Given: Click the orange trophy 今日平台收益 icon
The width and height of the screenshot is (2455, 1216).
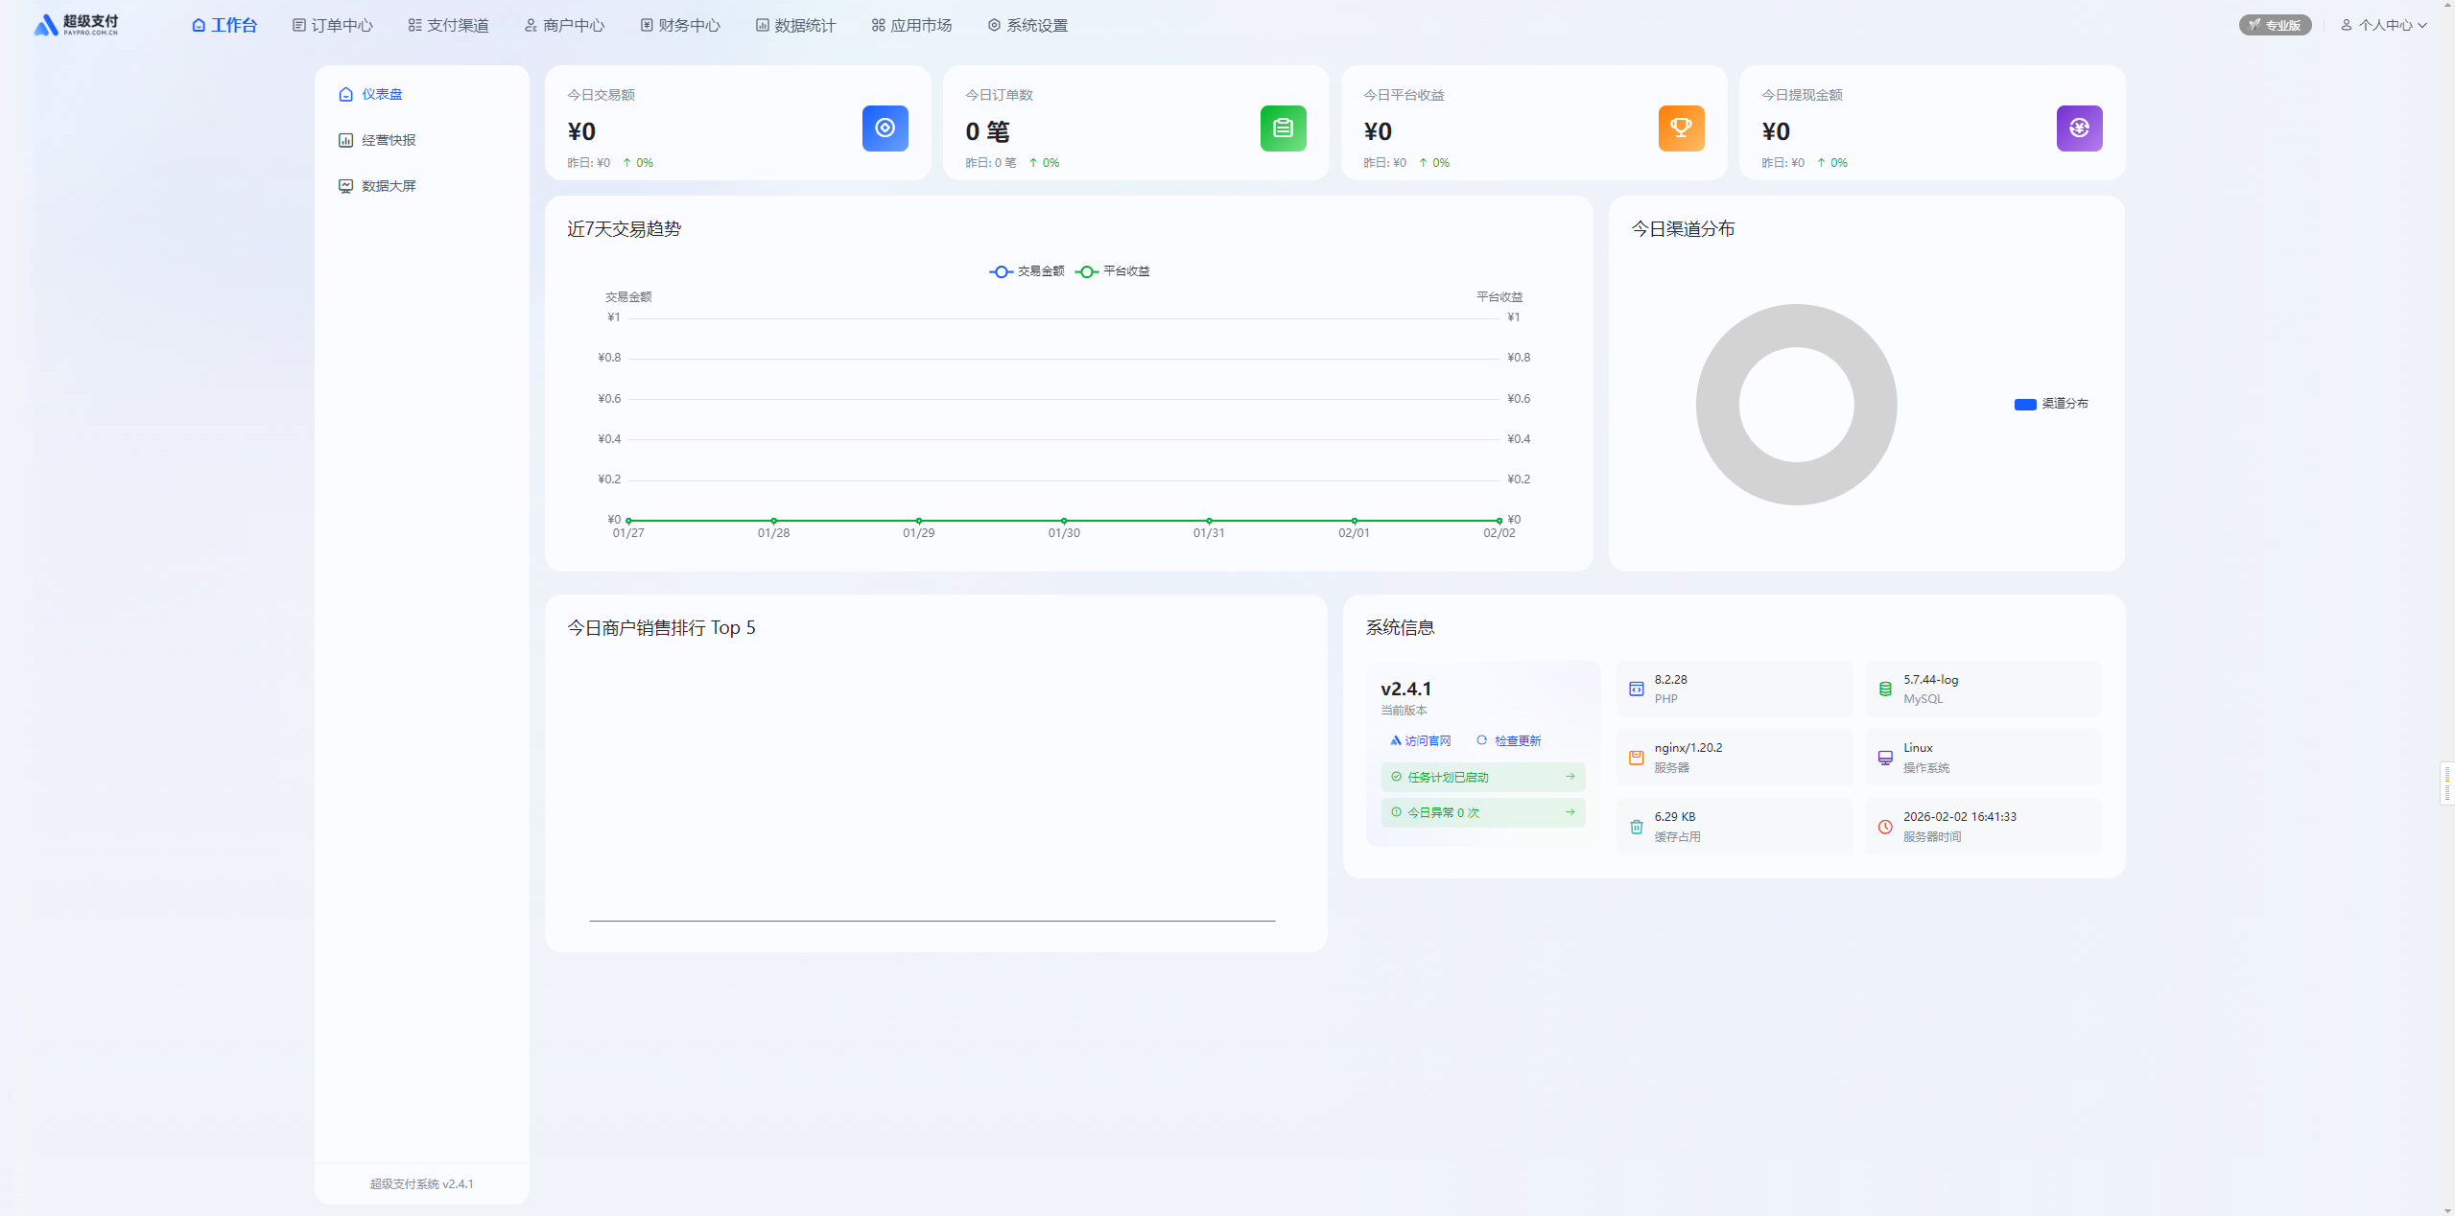Looking at the screenshot, I should tap(1681, 129).
